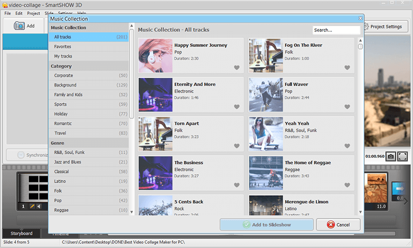Filter by Romantic category
The height and width of the screenshot is (248, 413).
pyautogui.click(x=88, y=123)
